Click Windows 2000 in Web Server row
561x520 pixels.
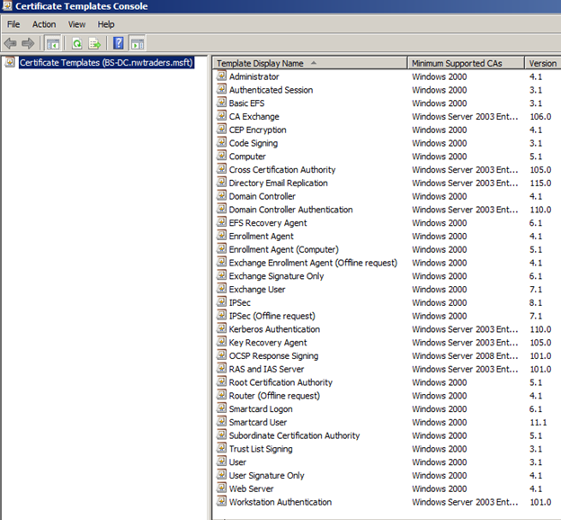[440, 489]
